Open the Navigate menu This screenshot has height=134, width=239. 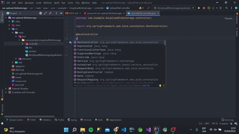(29, 3)
